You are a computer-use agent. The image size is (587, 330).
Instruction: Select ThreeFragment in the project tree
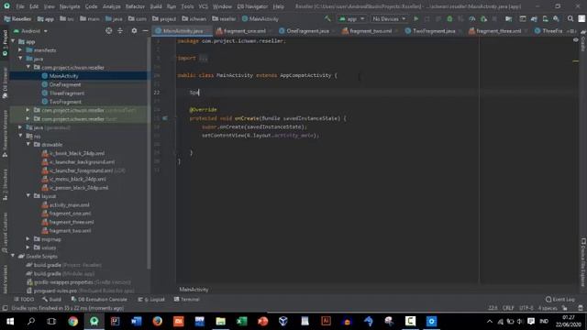coord(67,93)
